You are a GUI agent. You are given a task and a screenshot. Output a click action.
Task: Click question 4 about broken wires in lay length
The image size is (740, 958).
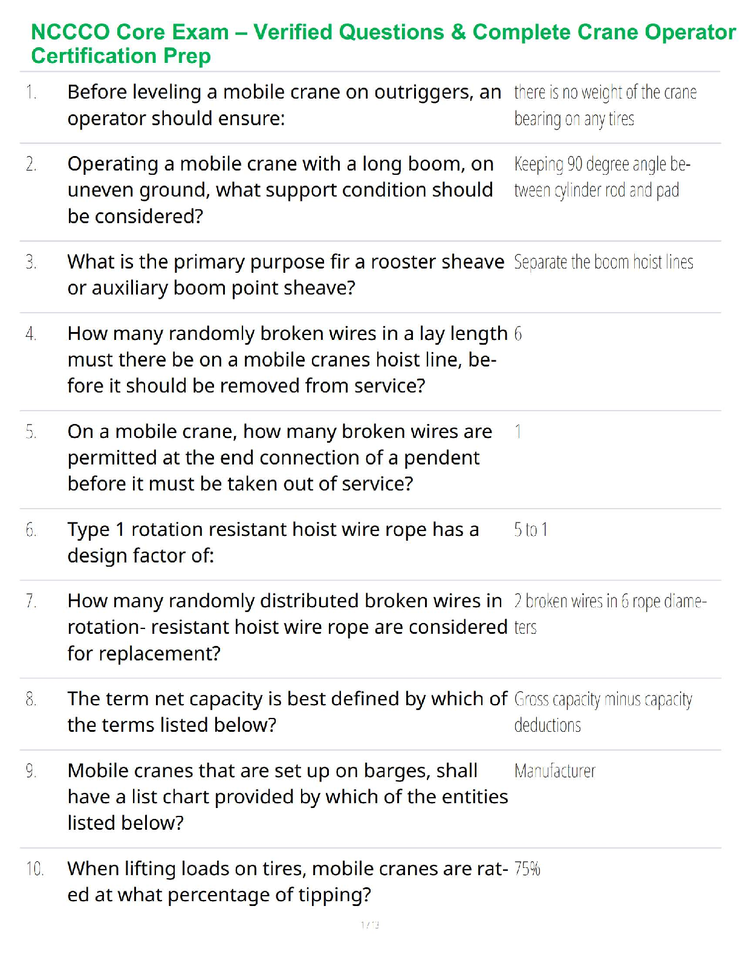click(287, 359)
